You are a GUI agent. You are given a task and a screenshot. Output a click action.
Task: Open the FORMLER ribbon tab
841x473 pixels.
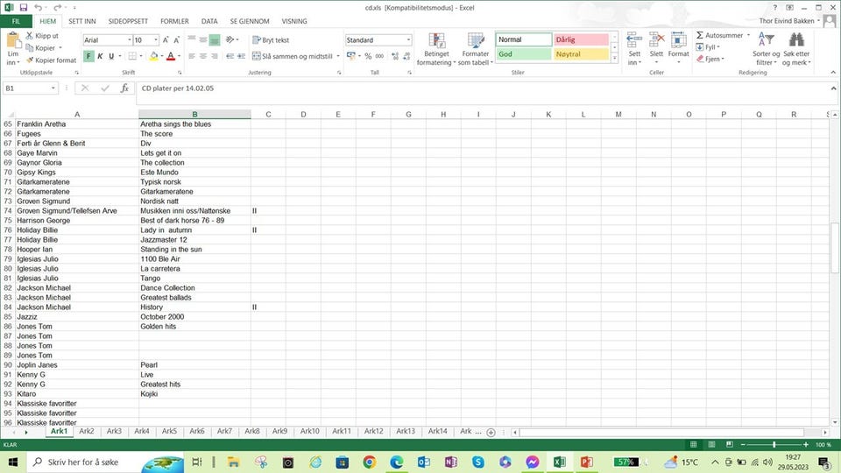[174, 21]
